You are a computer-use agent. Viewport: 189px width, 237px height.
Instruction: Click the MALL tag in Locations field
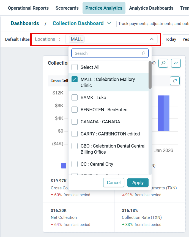pyautogui.click(x=76, y=39)
